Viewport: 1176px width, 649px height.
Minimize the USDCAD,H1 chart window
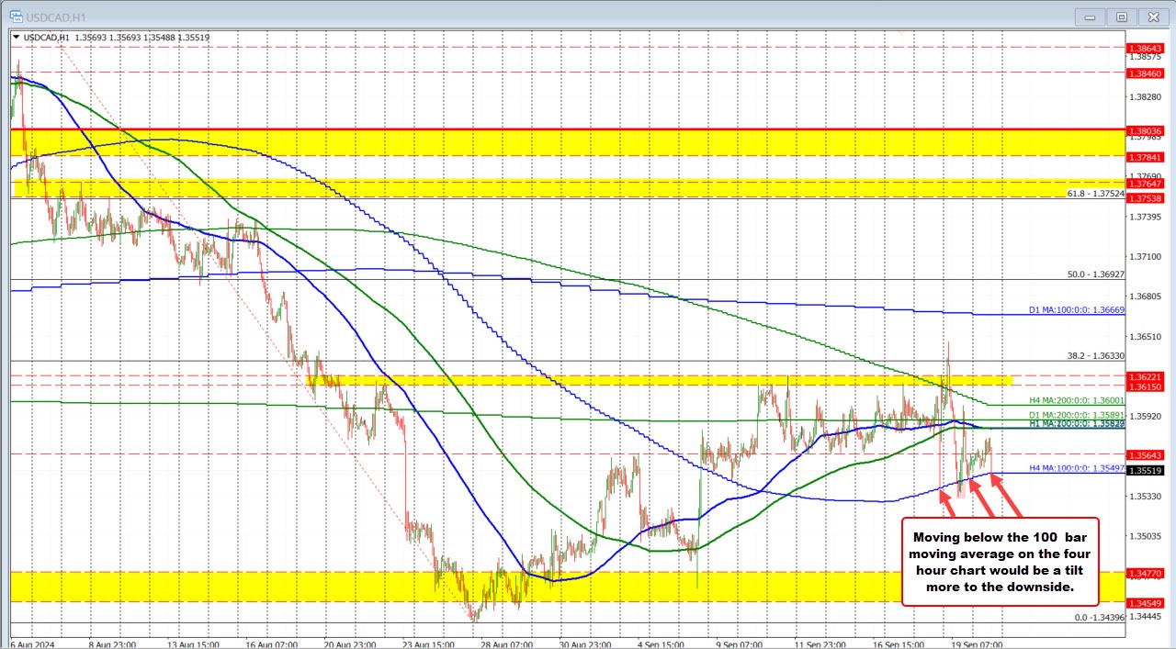coord(1091,17)
